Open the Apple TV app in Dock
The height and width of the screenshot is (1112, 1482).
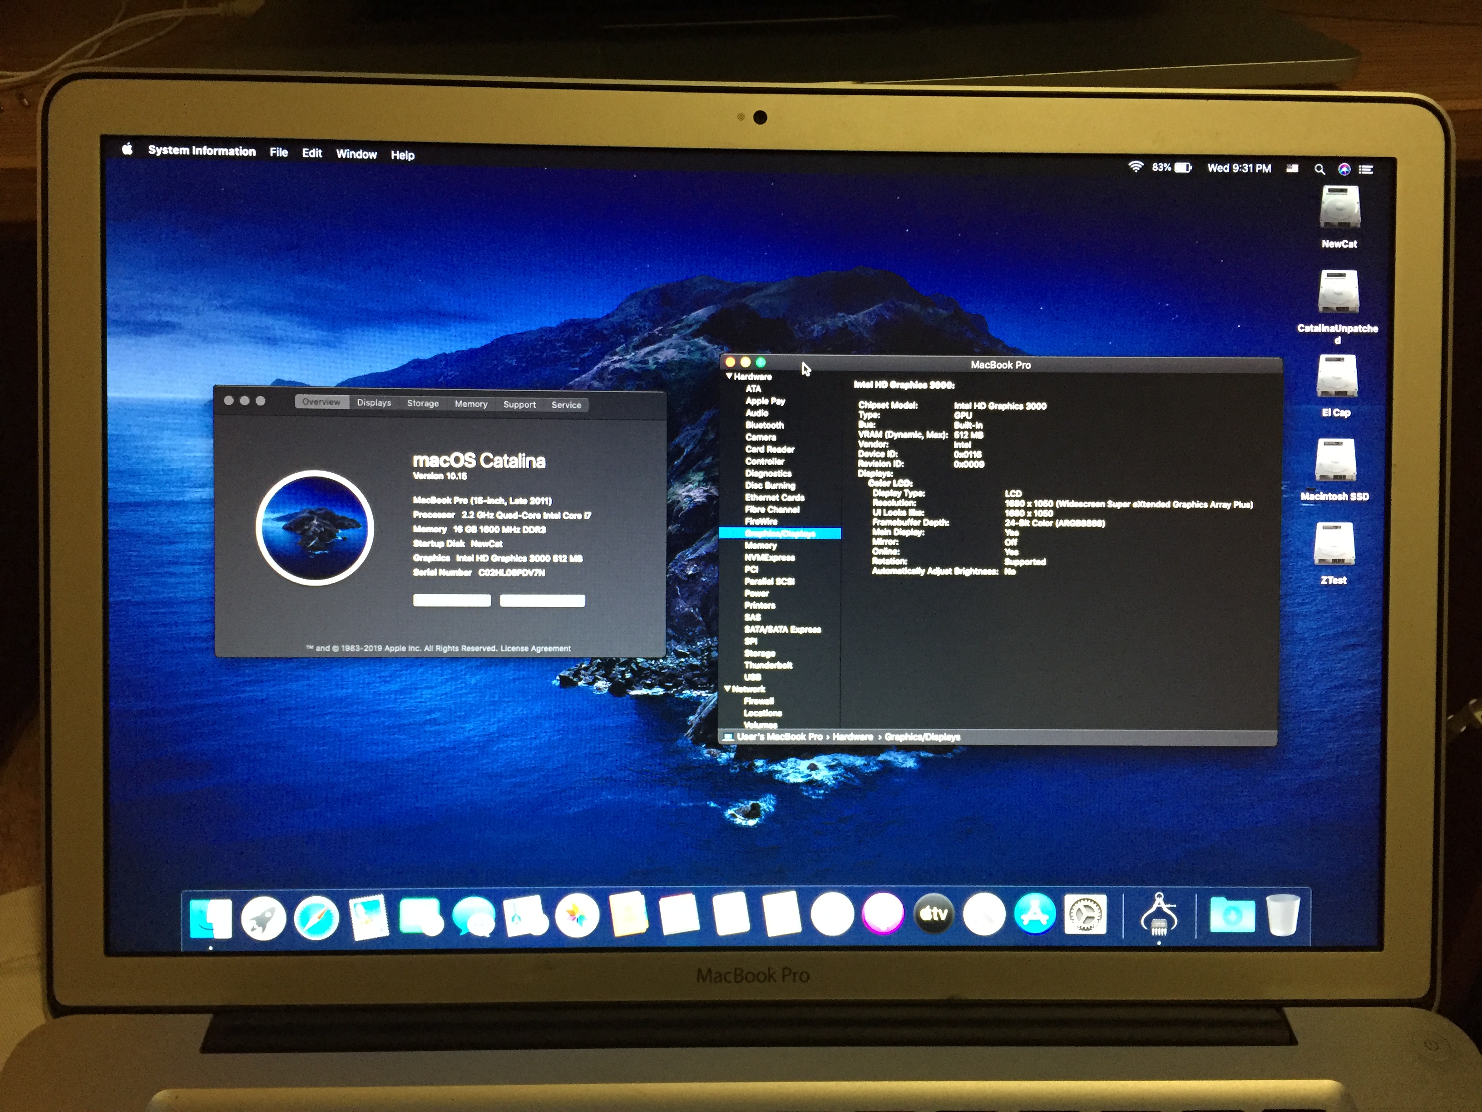(x=933, y=914)
